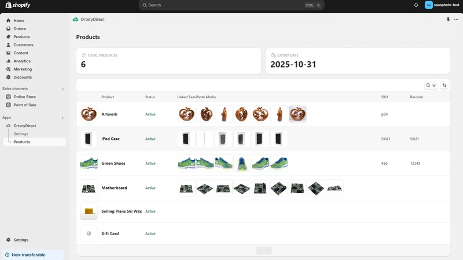The image size is (463, 260).
Task: Click the Selling Plans Ski Wax thumbnail
Action: pos(89,211)
